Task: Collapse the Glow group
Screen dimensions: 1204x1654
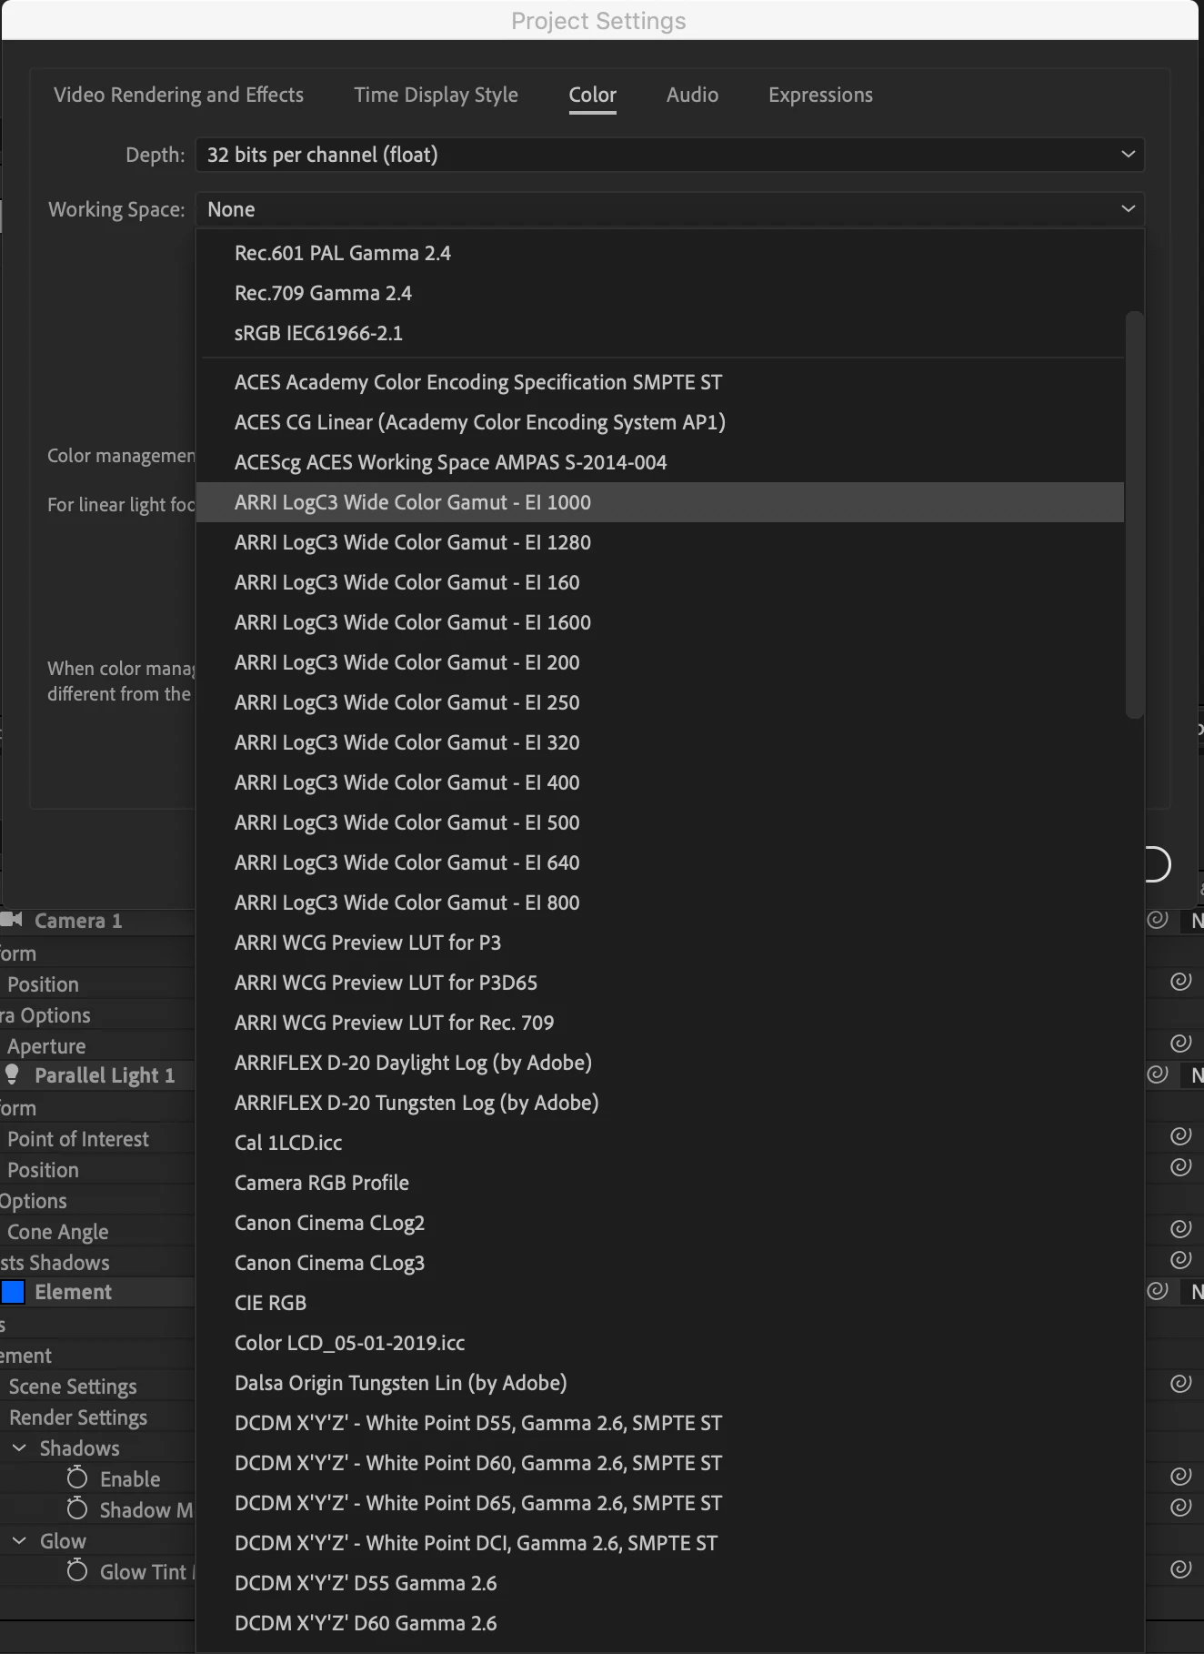Action: click(19, 1540)
